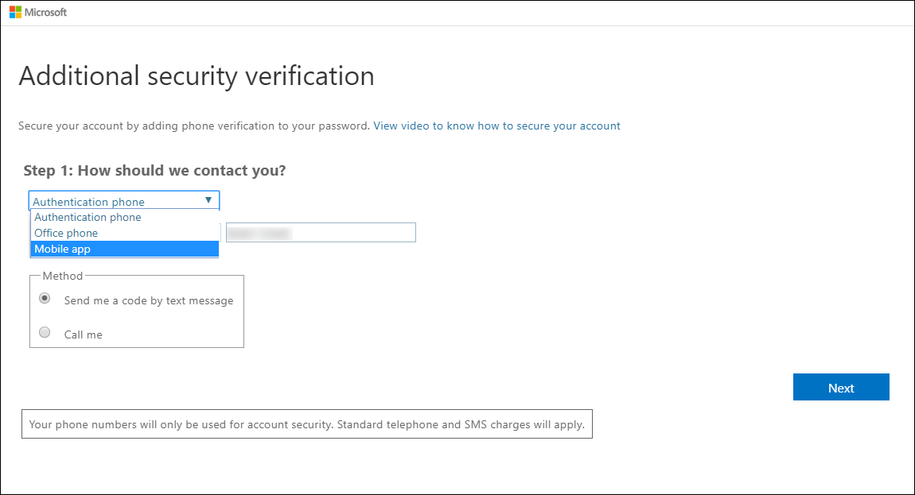Click the 'Call me' label text

pos(84,335)
